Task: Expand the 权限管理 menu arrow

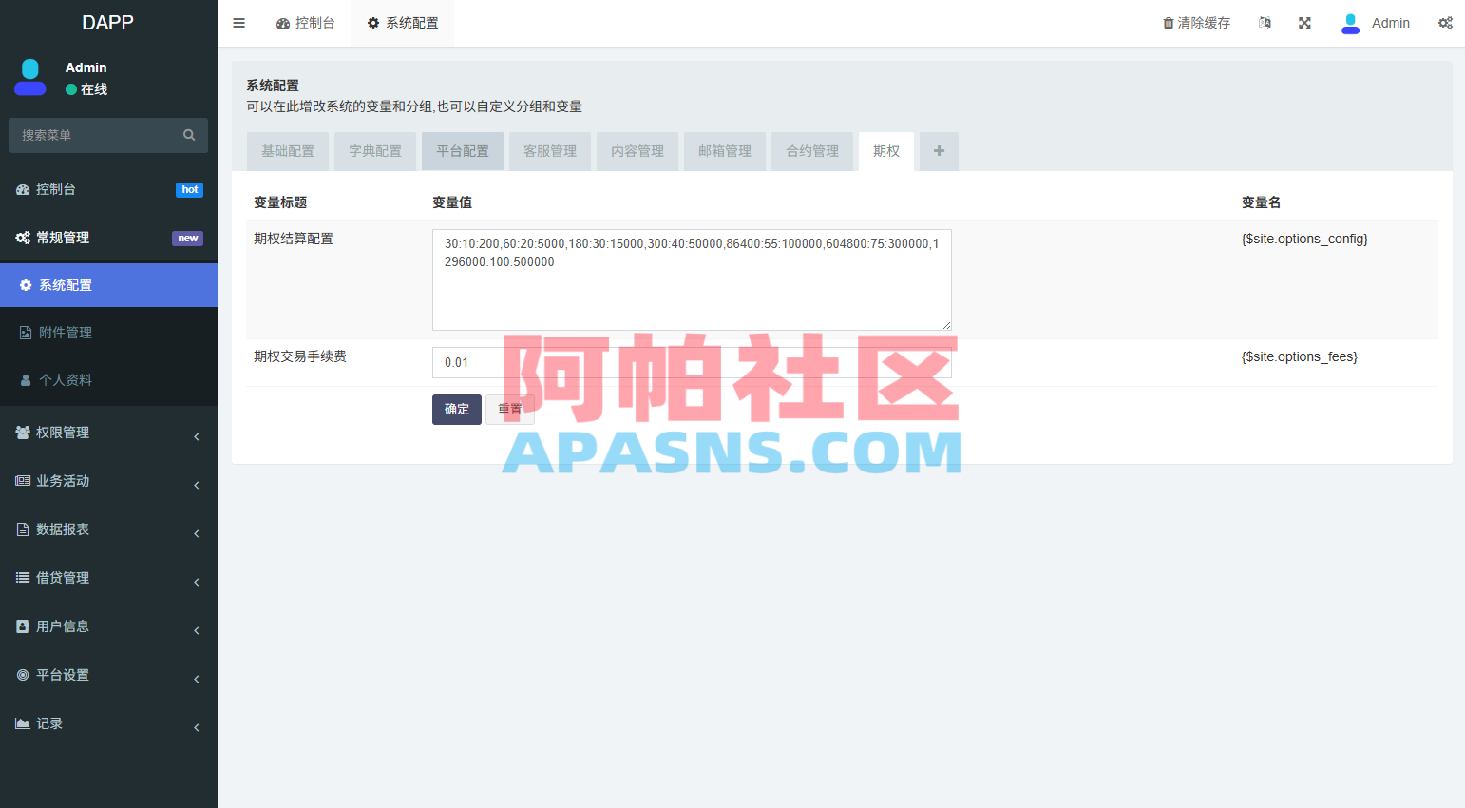Action: 197,436
